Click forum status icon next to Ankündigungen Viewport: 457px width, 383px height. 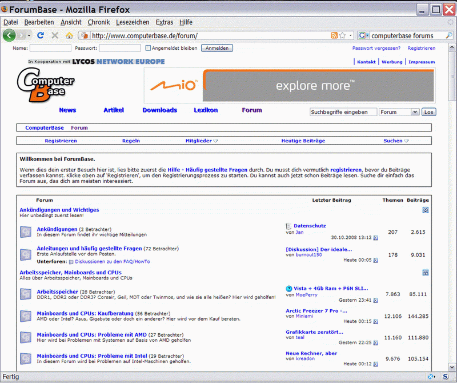coord(26,232)
